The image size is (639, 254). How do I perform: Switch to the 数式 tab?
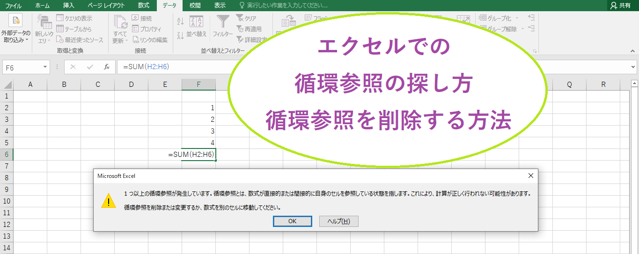(144, 6)
